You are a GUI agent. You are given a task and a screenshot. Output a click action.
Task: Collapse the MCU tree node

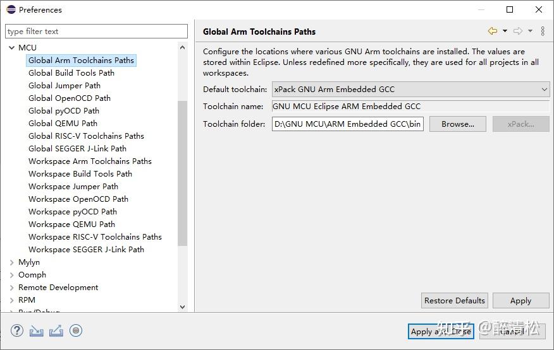point(12,48)
